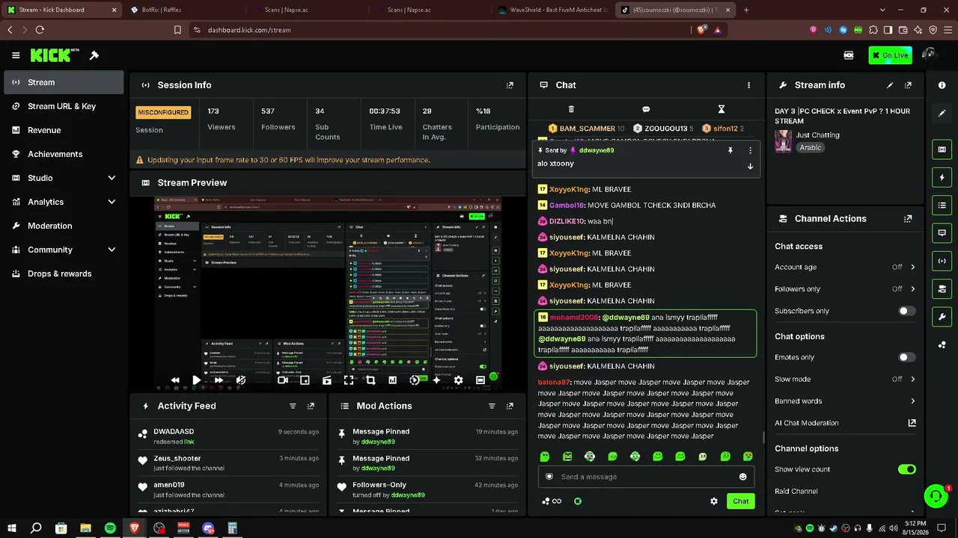Open chat settings gear next to Chat button
The image size is (958, 538).
[714, 501]
